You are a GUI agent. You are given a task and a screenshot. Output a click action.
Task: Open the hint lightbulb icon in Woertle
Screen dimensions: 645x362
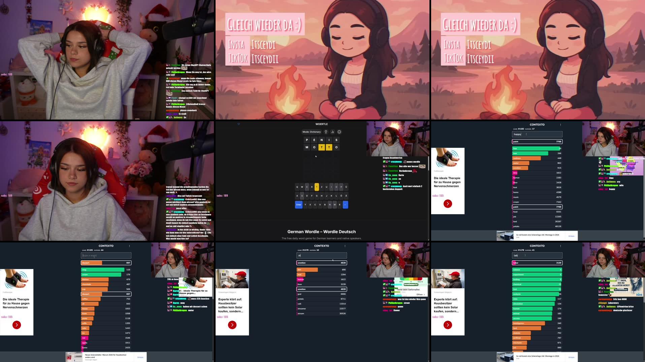coord(325,132)
